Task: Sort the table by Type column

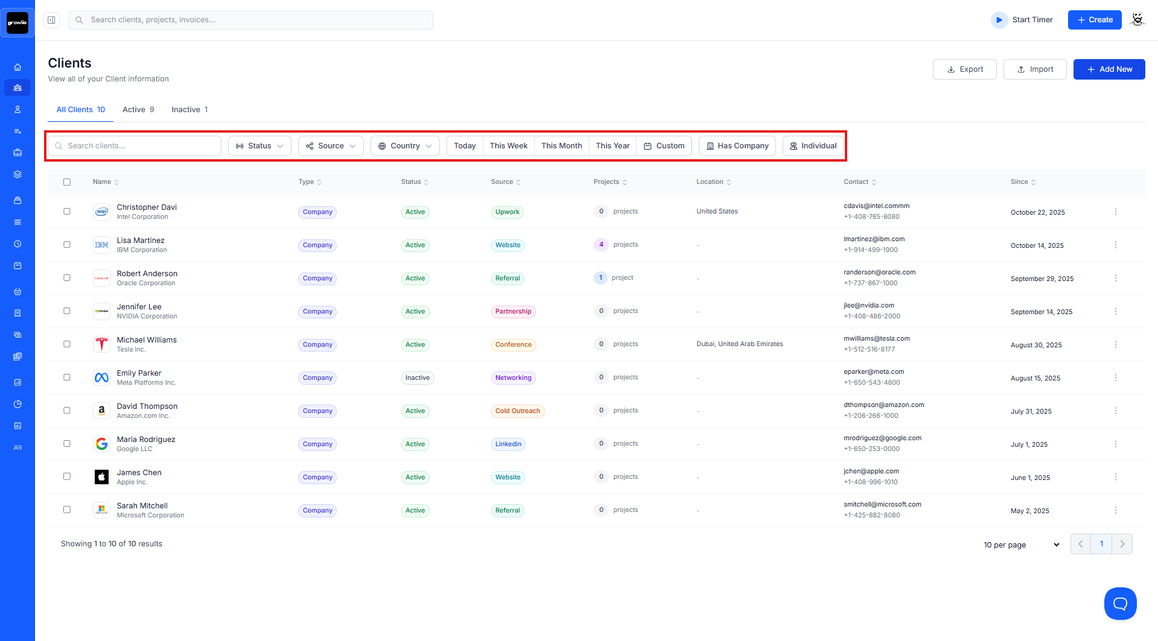Action: 310,182
